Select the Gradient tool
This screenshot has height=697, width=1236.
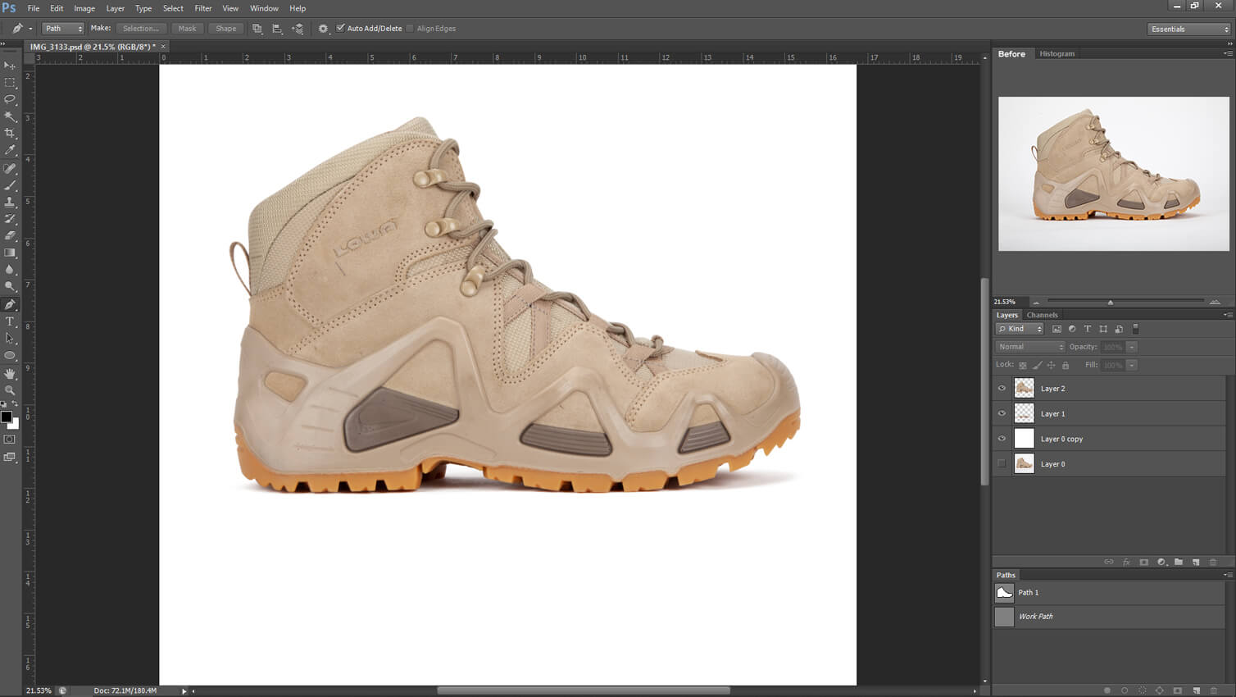[10, 253]
